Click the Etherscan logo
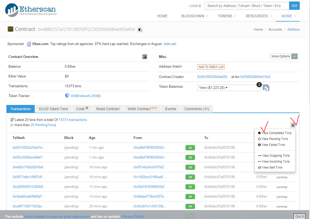The image size is (310, 219). click(x=31, y=10)
